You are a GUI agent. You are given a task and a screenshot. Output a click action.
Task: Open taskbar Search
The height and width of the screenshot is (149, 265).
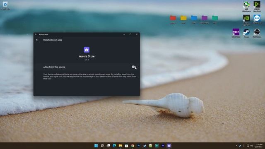point(102,146)
